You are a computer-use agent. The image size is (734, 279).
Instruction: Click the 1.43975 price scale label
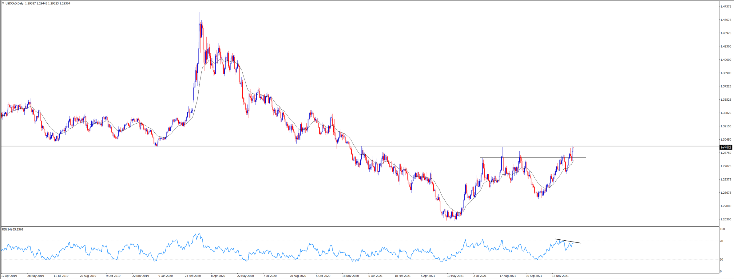pyautogui.click(x=726, y=33)
